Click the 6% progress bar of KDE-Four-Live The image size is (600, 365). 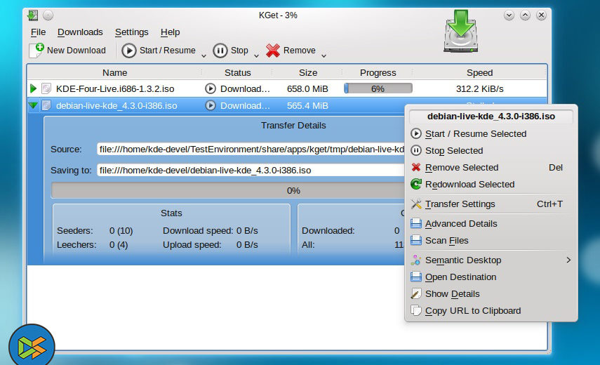[378, 88]
